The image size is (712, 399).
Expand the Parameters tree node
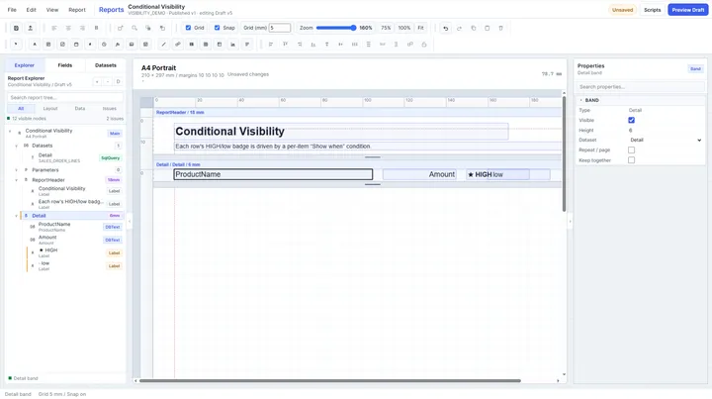(17, 170)
